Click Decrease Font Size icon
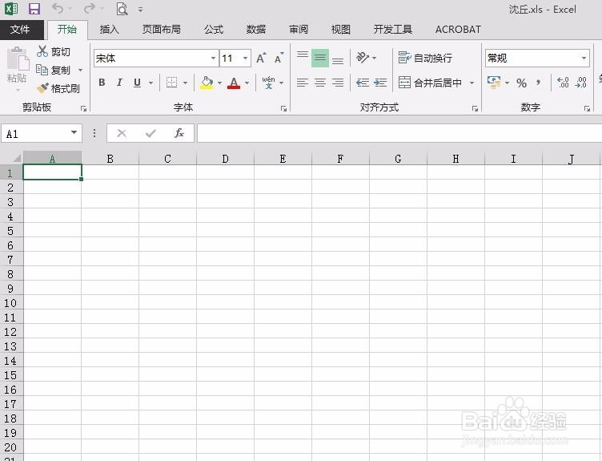 click(x=279, y=59)
